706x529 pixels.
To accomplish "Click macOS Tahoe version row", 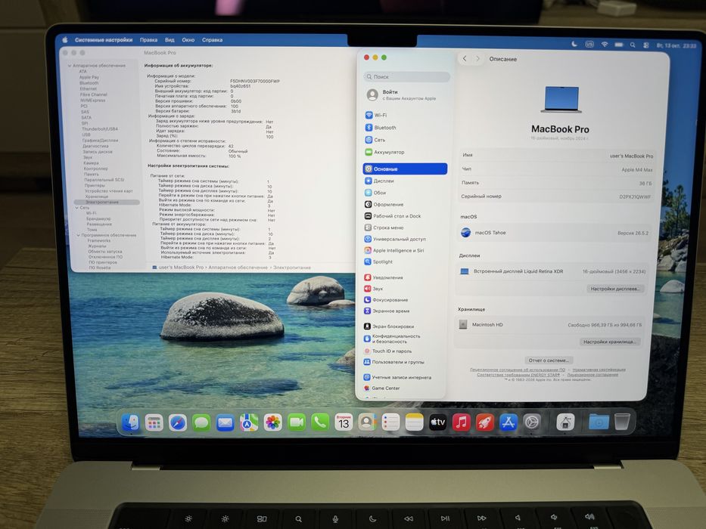I will tap(556, 233).
